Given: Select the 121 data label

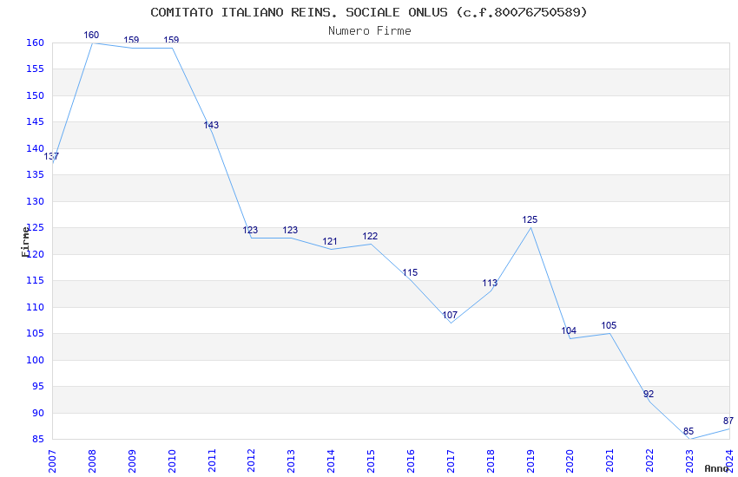Looking at the screenshot, I should point(330,242).
